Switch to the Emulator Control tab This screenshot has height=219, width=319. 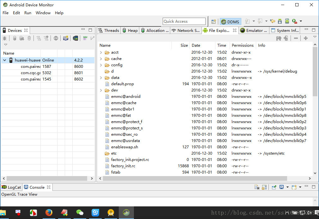[254, 31]
